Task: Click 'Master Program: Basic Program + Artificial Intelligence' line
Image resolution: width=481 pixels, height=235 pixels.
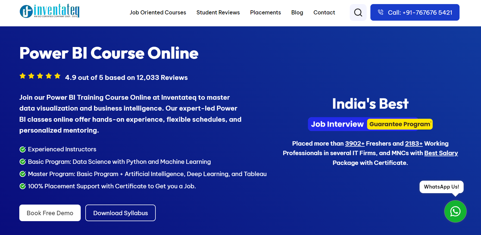Action: (x=147, y=174)
